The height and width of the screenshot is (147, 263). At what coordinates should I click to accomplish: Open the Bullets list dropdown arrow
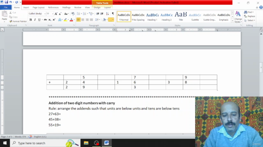[81, 13]
